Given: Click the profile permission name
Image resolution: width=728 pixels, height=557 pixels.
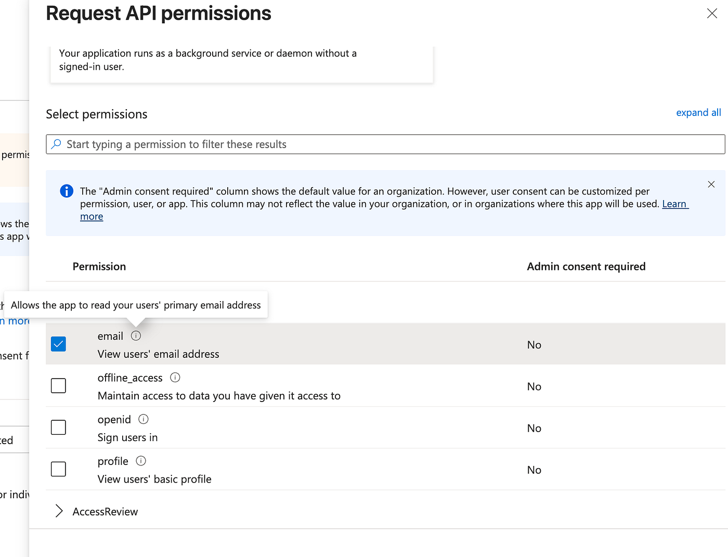Looking at the screenshot, I should [113, 461].
